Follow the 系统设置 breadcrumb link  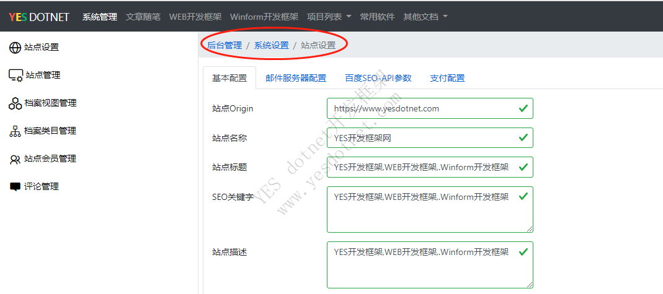[272, 45]
